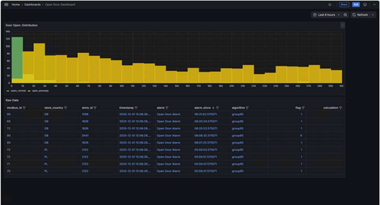Click the Edit button
Viewport: 380px width, 205px height.
pos(356,4)
